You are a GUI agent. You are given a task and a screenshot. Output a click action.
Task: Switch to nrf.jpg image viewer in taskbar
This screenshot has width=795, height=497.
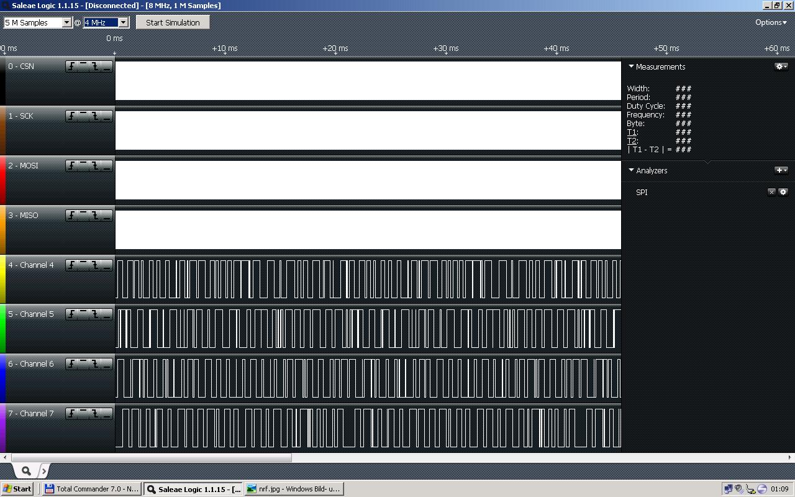pyautogui.click(x=294, y=489)
